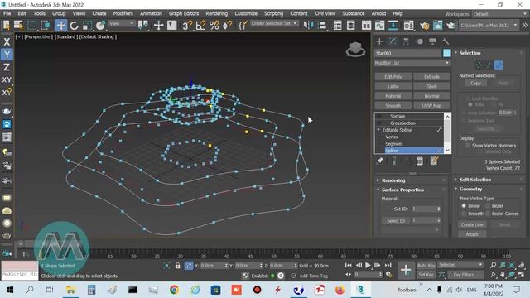
Task: Enable Show Vertex Numbers checkbox
Action: [468, 146]
